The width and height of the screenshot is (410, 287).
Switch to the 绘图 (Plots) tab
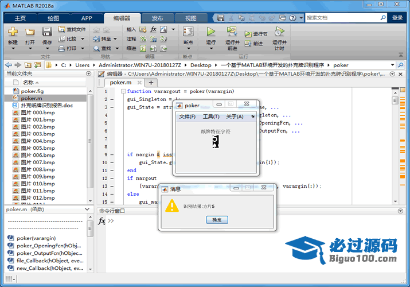coord(53,18)
